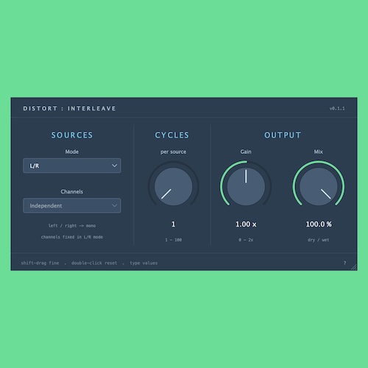
Task: Click the Gain knob
Action: 246,186
